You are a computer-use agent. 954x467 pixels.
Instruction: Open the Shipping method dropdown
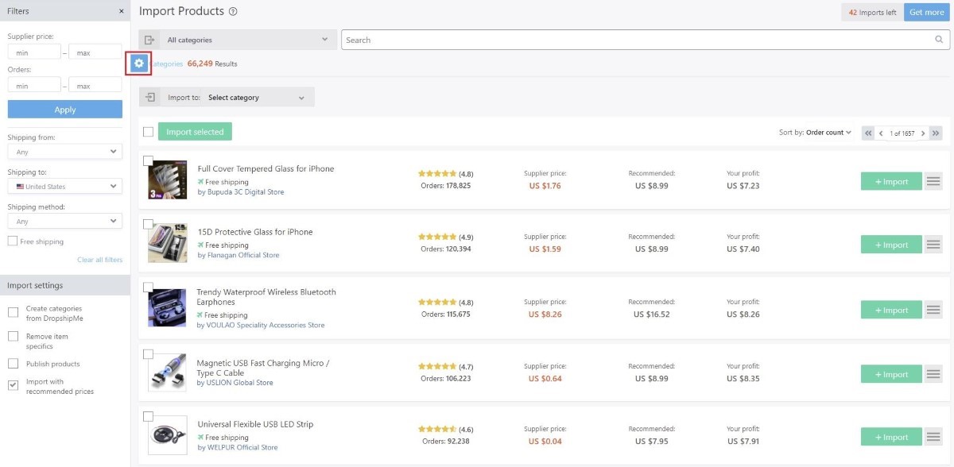[65, 222]
